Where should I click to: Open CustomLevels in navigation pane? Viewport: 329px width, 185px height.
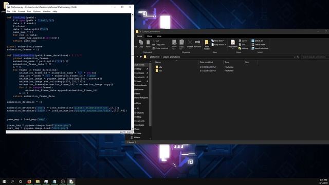pos(140,85)
